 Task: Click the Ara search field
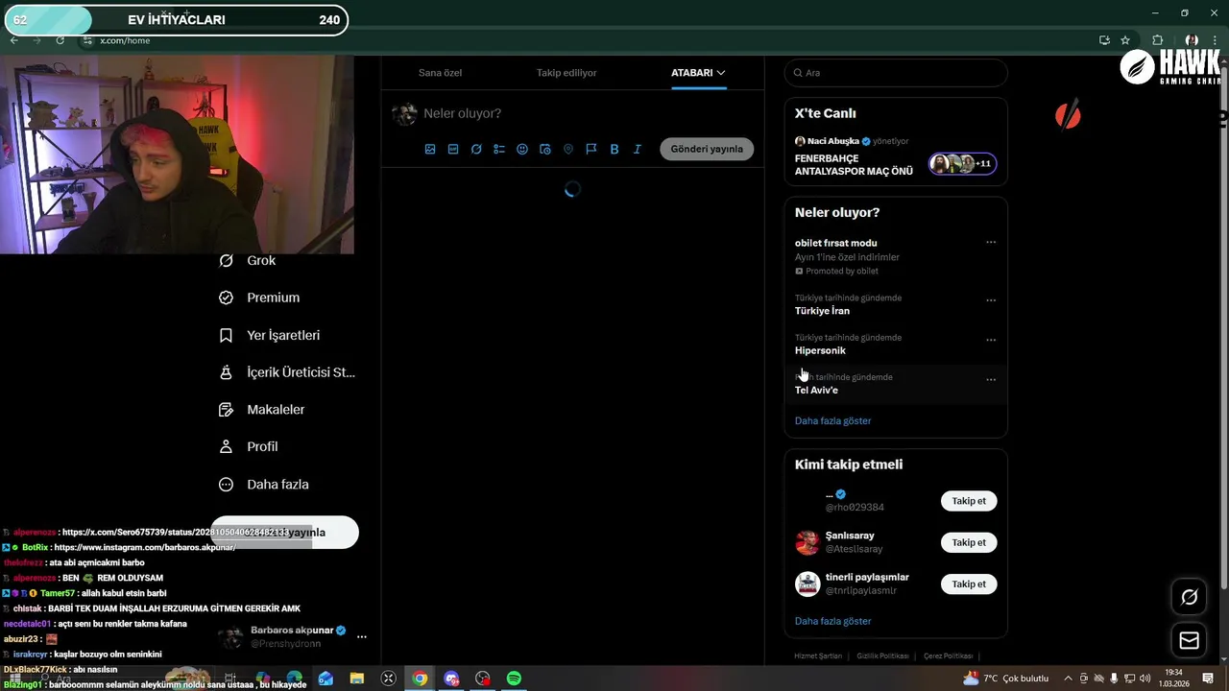pos(896,73)
